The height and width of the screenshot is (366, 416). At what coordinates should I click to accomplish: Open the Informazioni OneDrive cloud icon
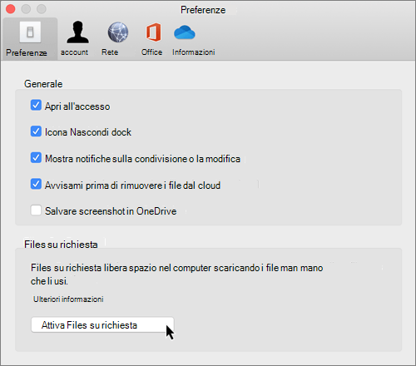point(185,32)
